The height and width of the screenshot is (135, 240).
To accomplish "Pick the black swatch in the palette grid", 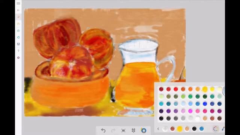I will click(x=161, y=118).
